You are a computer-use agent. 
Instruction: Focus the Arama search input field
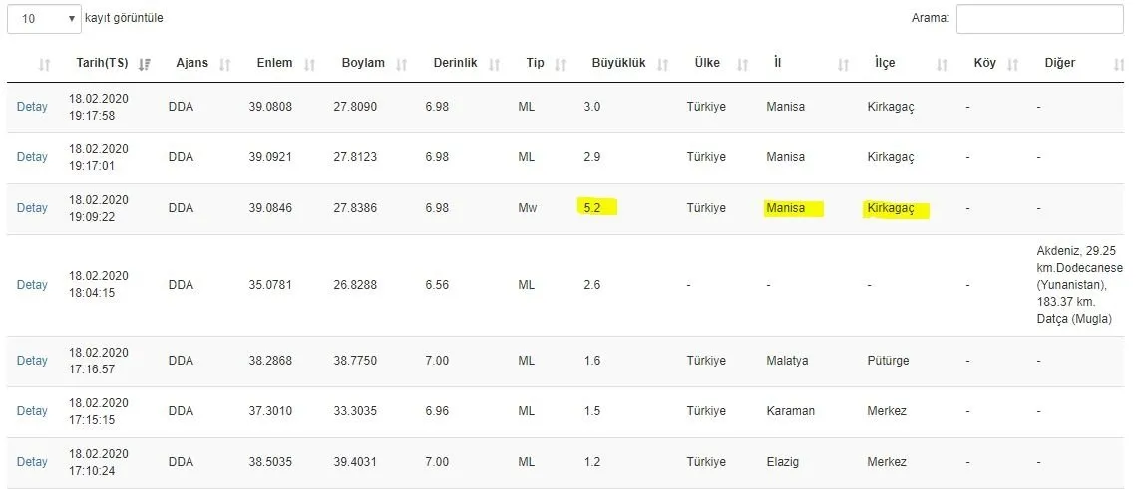tap(1039, 19)
